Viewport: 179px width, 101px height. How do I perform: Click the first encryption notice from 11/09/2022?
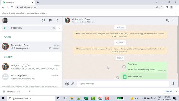coord(120,35)
